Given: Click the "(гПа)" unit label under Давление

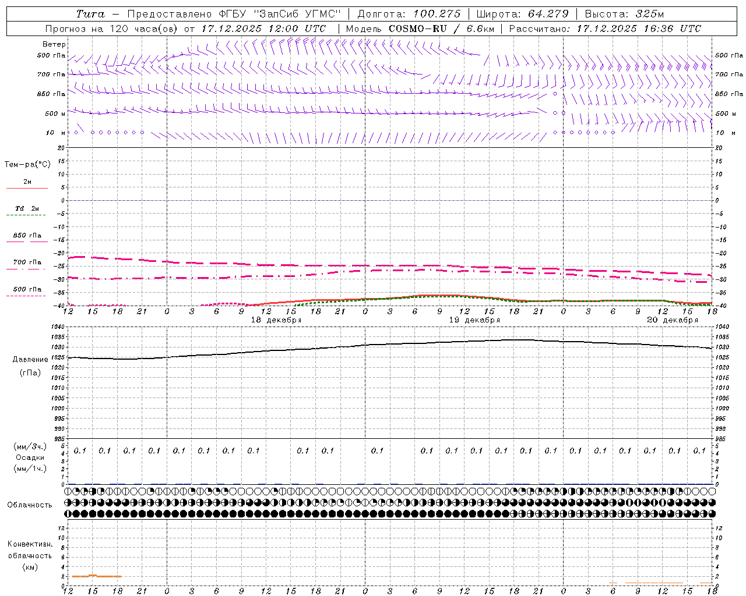Looking at the screenshot, I should 30,373.
